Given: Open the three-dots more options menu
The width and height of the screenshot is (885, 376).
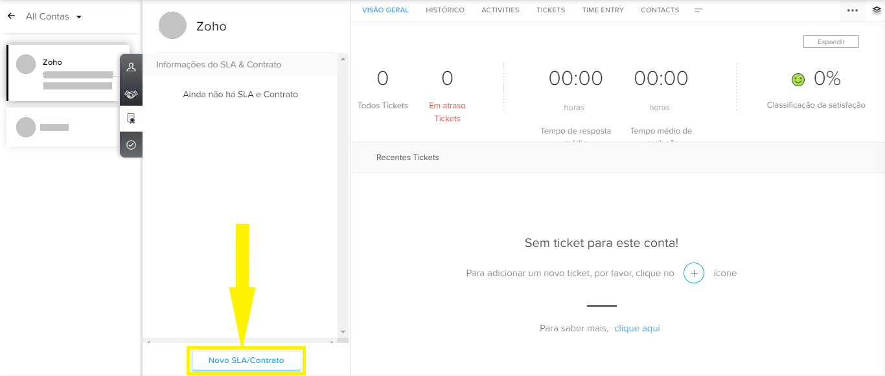Looking at the screenshot, I should pyautogui.click(x=853, y=10).
